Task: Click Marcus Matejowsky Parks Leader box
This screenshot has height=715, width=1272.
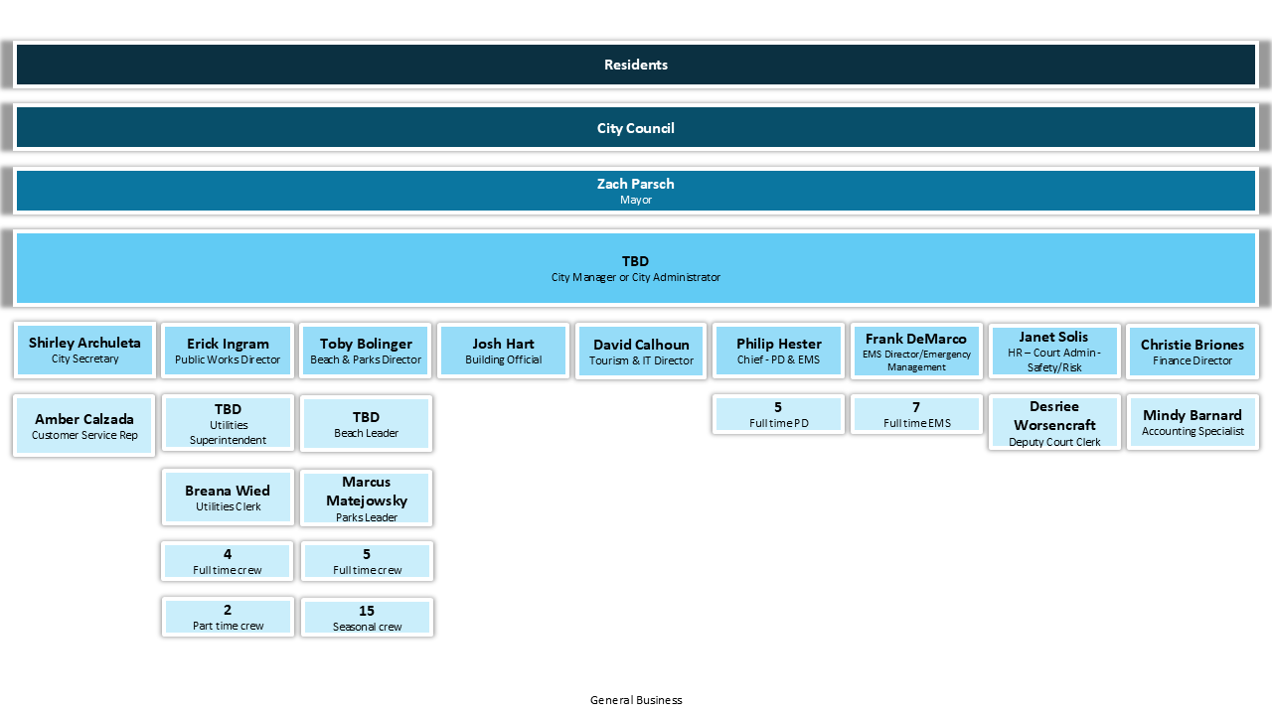Action: point(366,498)
